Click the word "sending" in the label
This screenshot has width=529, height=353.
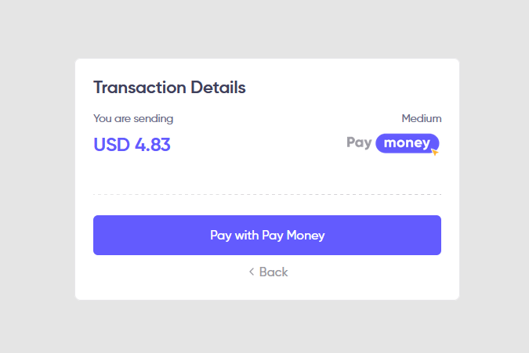tap(154, 119)
